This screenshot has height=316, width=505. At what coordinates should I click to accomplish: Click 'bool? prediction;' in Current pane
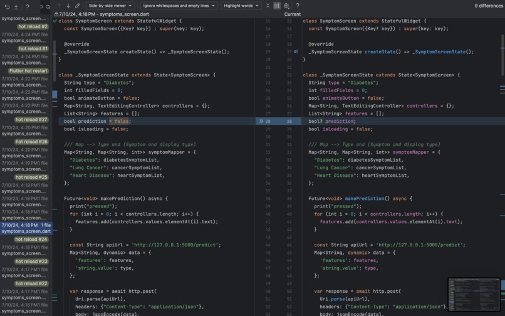coord(331,121)
